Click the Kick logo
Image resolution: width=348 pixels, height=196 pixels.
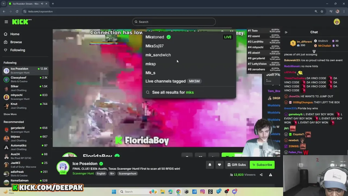22,22
